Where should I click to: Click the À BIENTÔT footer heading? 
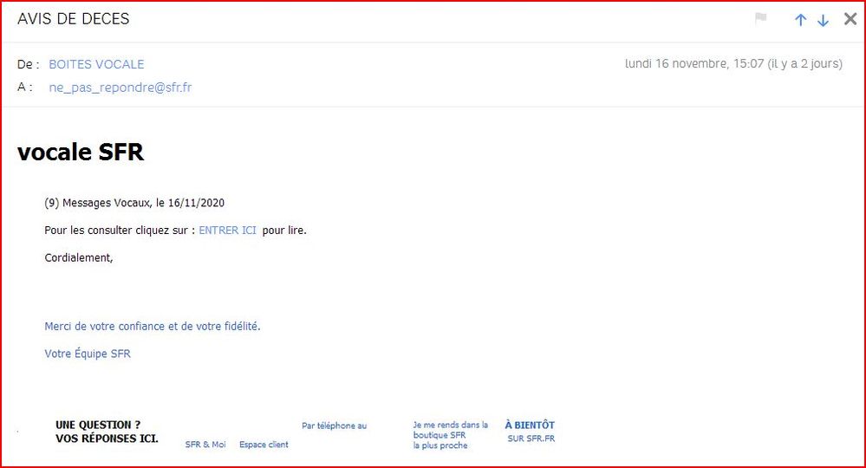[x=530, y=426]
